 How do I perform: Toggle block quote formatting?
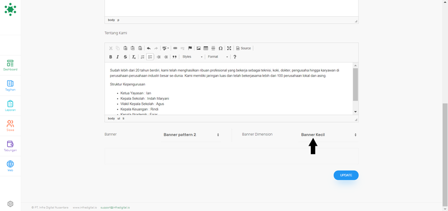[x=175, y=57]
